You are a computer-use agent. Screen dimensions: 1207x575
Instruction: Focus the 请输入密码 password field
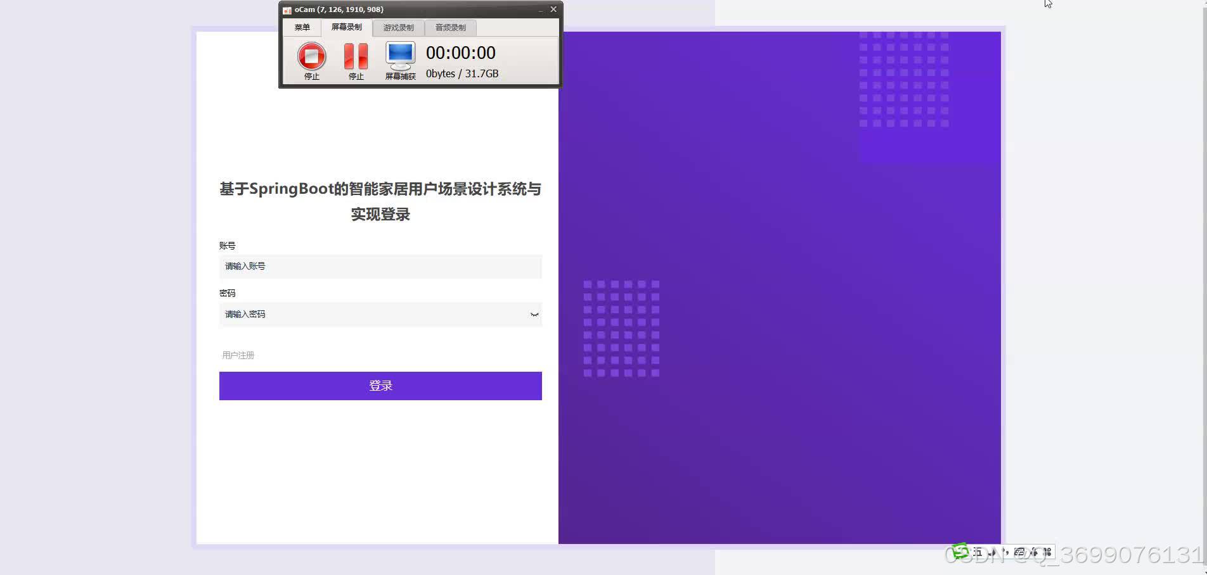(x=380, y=315)
